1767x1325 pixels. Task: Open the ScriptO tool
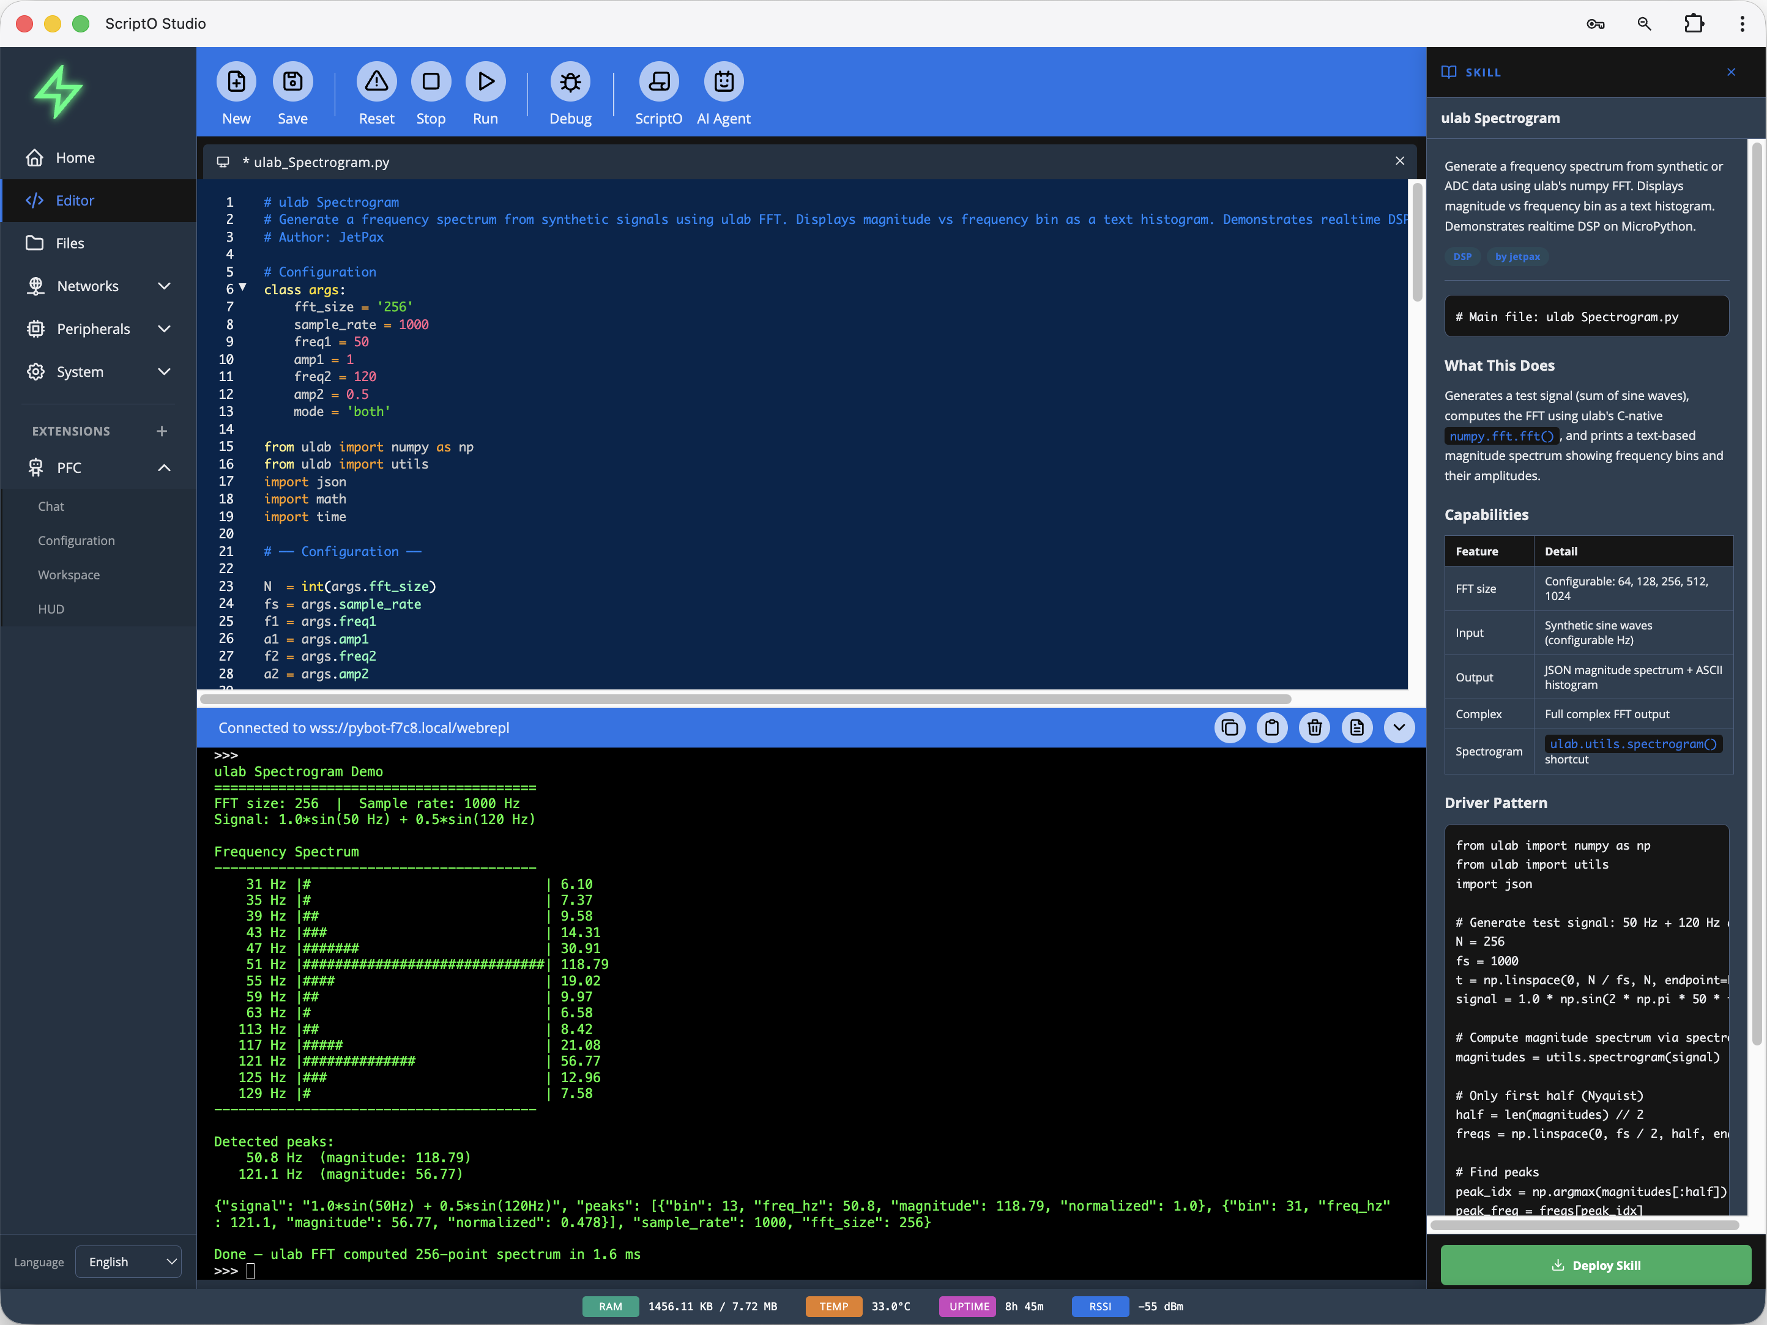(658, 81)
